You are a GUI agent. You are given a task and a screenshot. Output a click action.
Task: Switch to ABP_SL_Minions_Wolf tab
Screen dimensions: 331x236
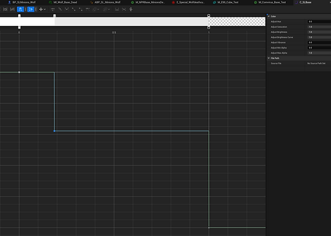point(105,2)
